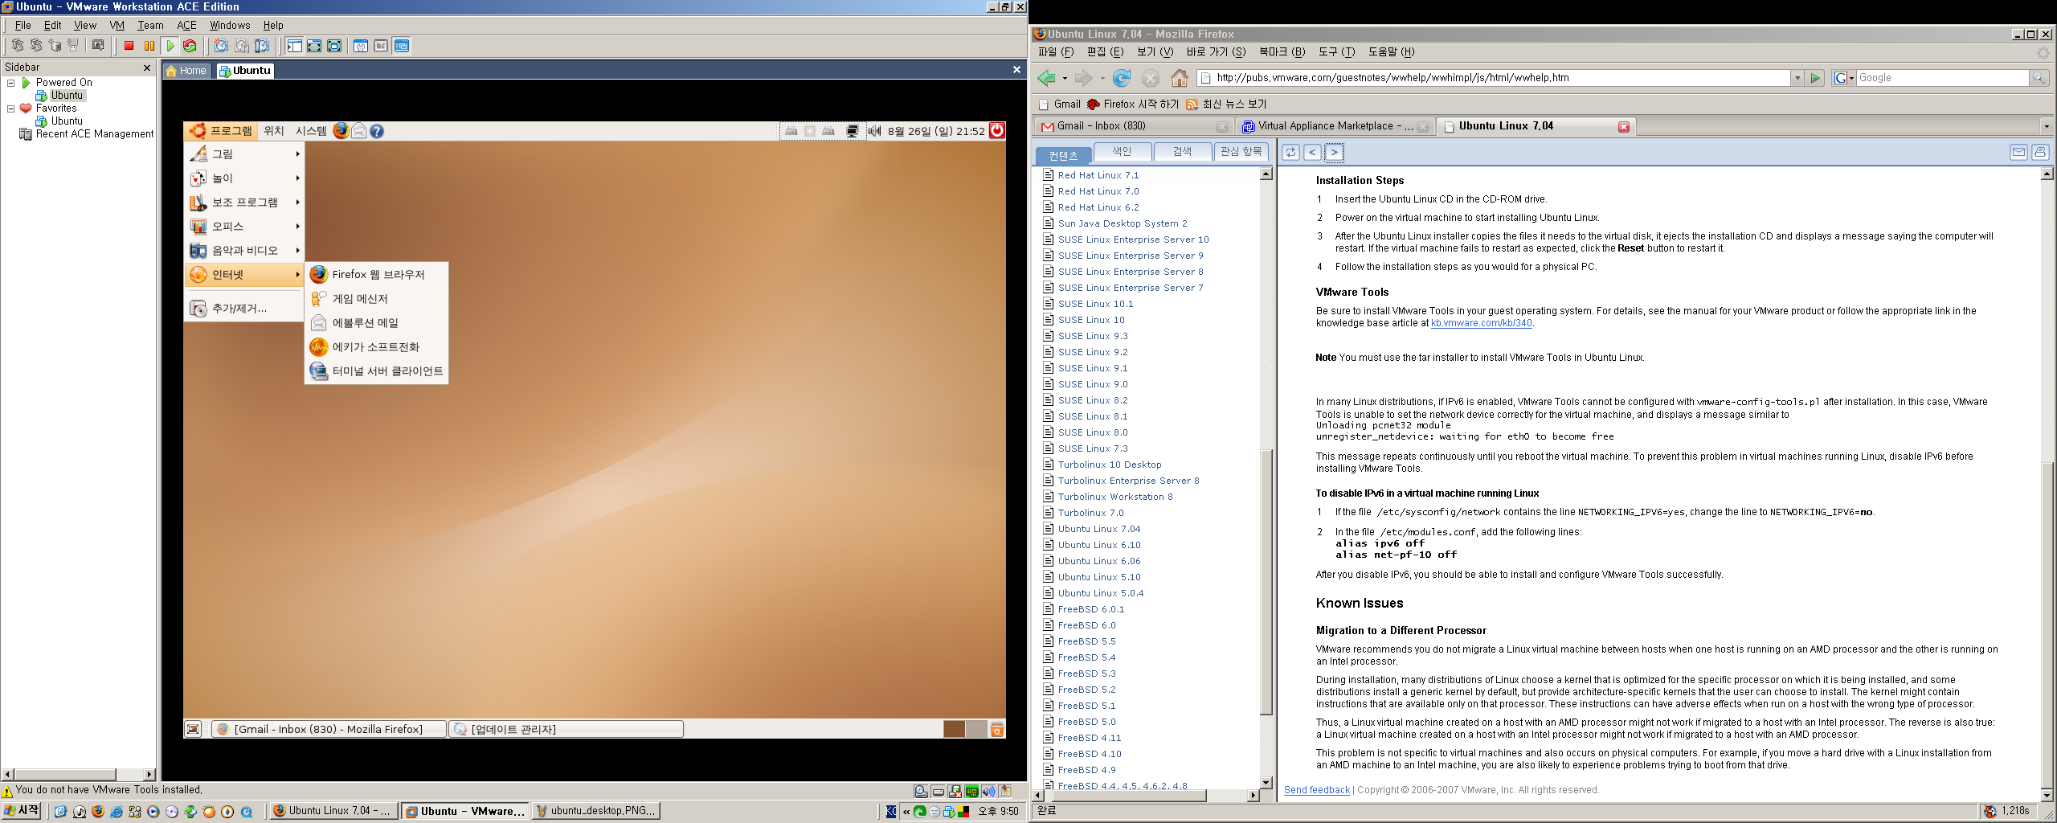
Task: Click the Send feedback link
Action: (1316, 790)
